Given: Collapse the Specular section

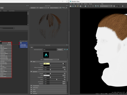Looking at the screenshot, I should 31,72.
